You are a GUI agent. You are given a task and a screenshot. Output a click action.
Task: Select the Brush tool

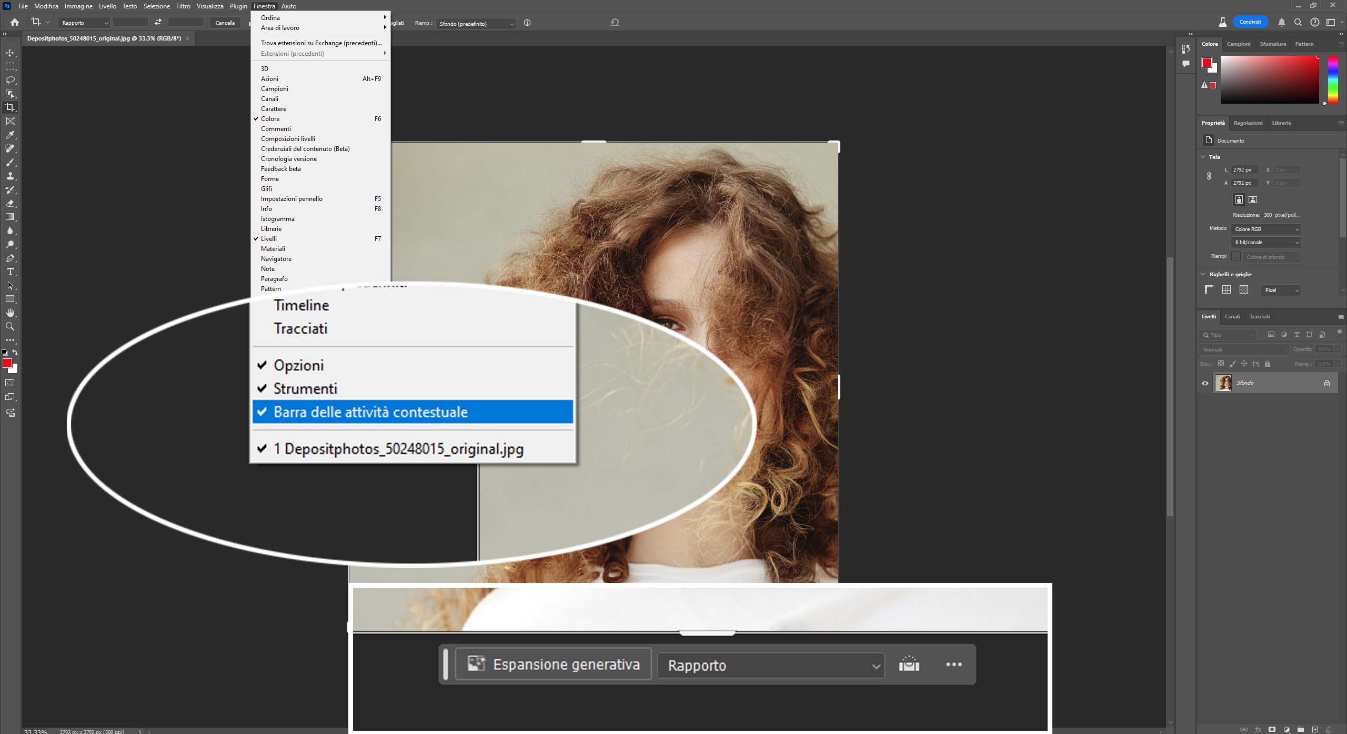10,162
